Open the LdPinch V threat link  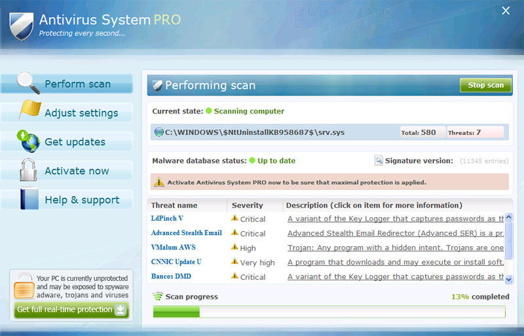pyautogui.click(x=167, y=218)
